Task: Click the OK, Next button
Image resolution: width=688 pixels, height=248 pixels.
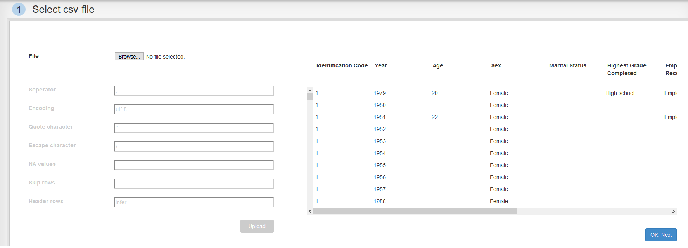Action: coord(661,235)
